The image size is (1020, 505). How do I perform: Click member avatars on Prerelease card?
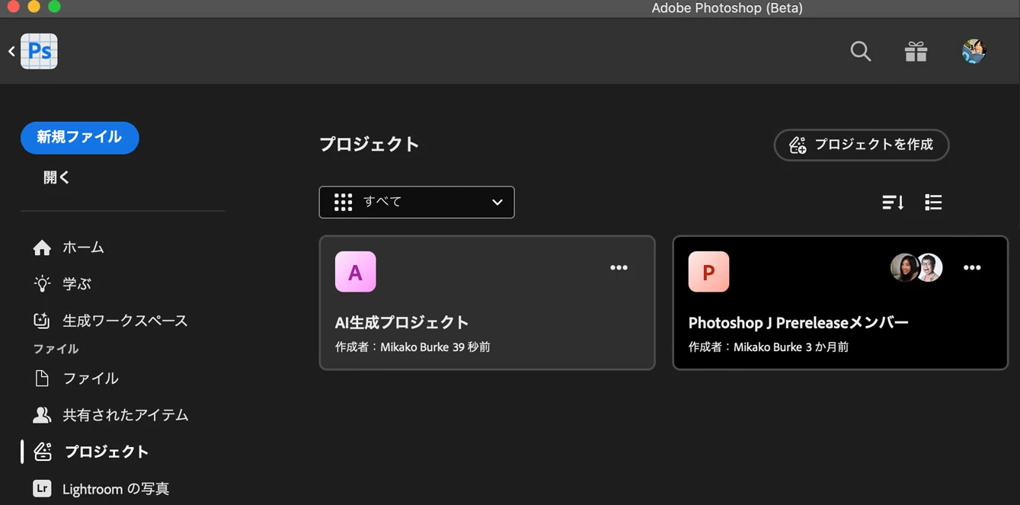(917, 267)
